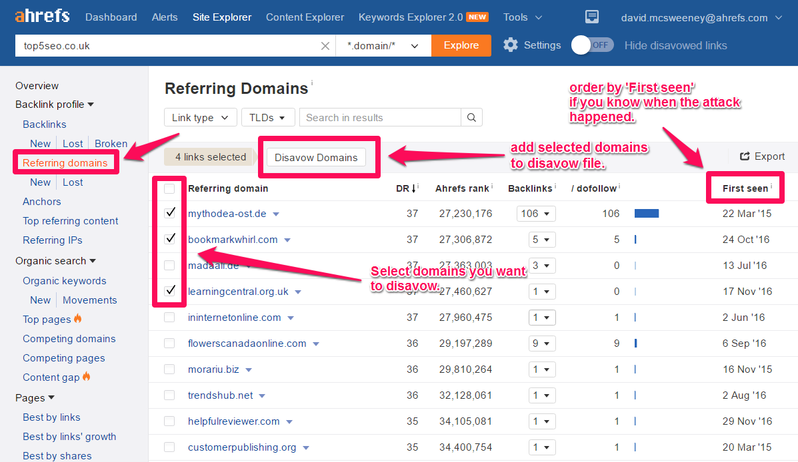Check the ininternetonline.com checkbox
The width and height of the screenshot is (798, 462).
click(169, 317)
